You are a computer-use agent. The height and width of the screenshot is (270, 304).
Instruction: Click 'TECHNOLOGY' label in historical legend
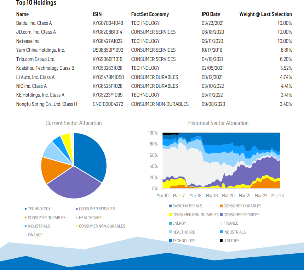184,241
